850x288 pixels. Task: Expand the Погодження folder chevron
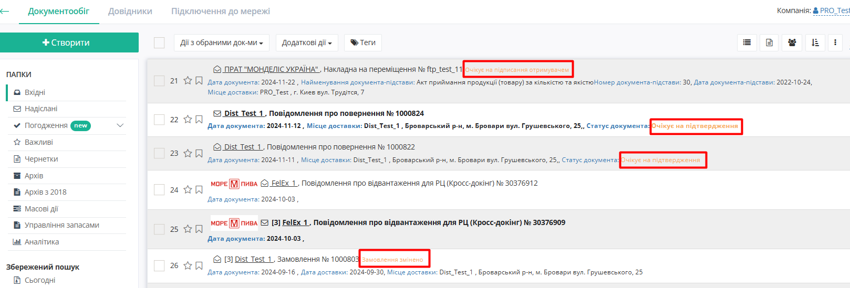tap(120, 125)
